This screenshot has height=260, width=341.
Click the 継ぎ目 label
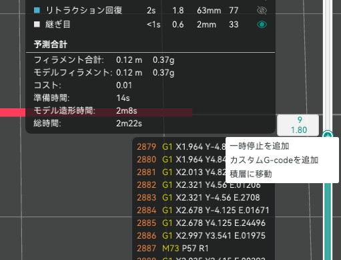point(58,24)
